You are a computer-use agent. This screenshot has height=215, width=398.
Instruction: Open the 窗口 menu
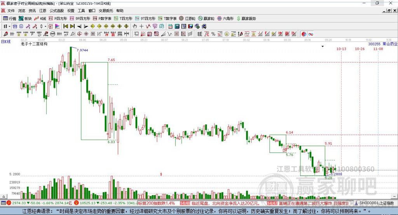(x=92, y=10)
